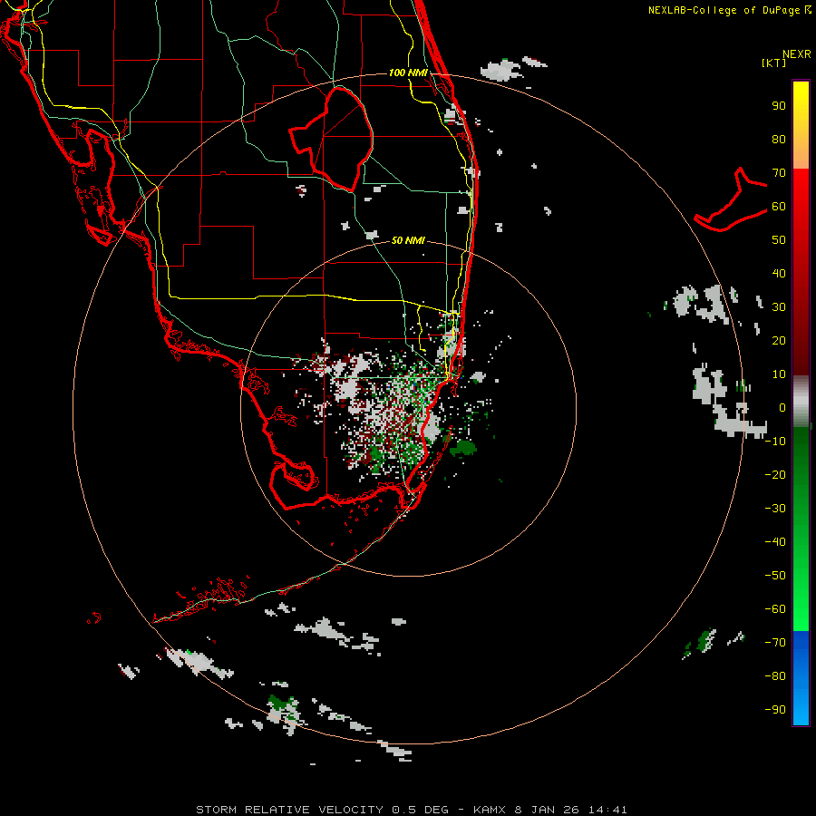Click the 70 value on velocity scale

click(x=779, y=173)
